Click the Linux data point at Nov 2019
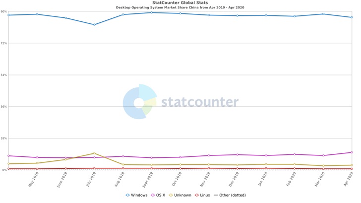The height and width of the screenshot is (203, 361). coord(209,168)
